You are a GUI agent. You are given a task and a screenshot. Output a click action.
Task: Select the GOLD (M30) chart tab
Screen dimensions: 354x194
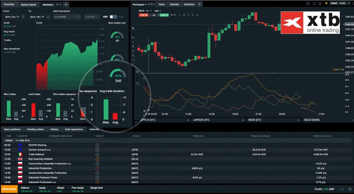point(327,120)
